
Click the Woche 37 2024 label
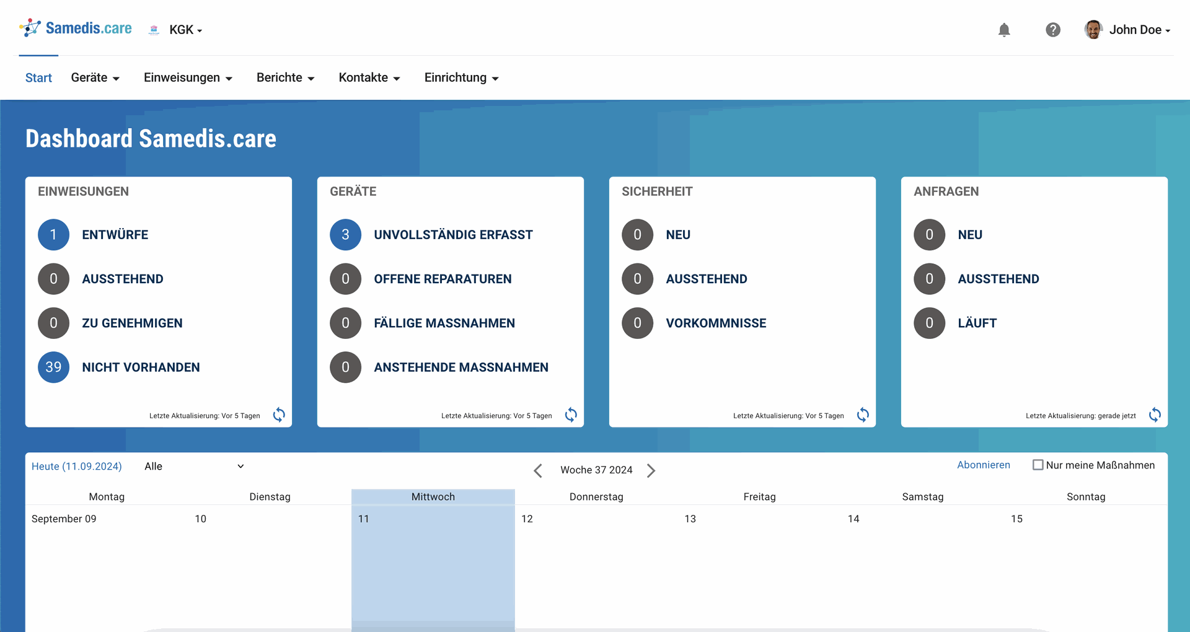[596, 470]
